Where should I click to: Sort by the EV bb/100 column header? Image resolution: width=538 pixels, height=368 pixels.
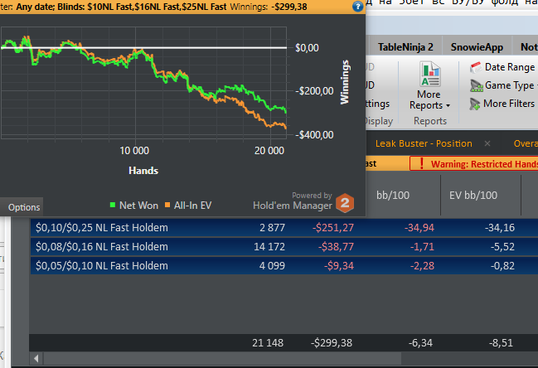coord(473,195)
